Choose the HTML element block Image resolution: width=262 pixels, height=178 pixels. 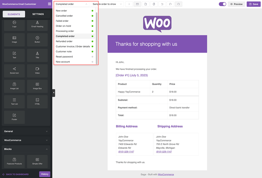[37, 101]
